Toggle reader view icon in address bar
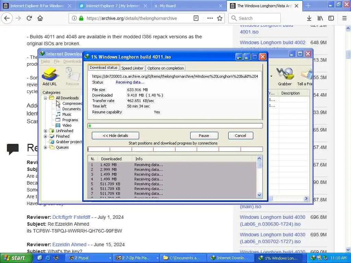This screenshot has height=263, width=351. pyautogui.click(x=196, y=18)
